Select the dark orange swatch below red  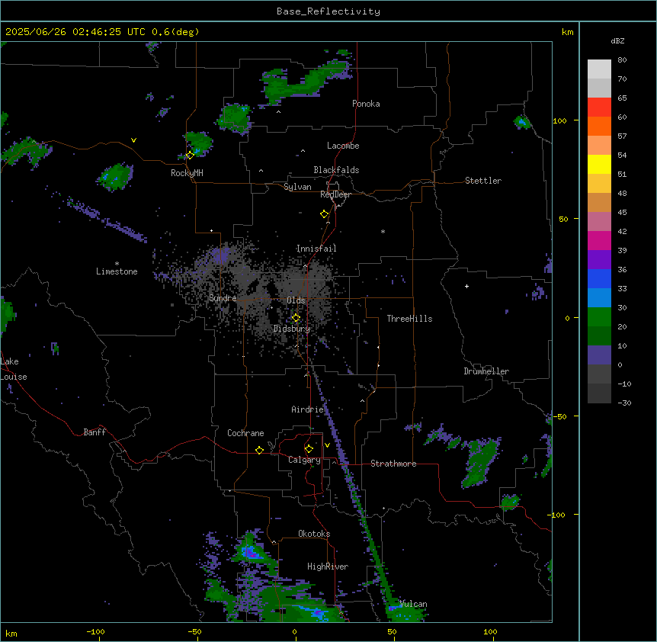(x=599, y=126)
